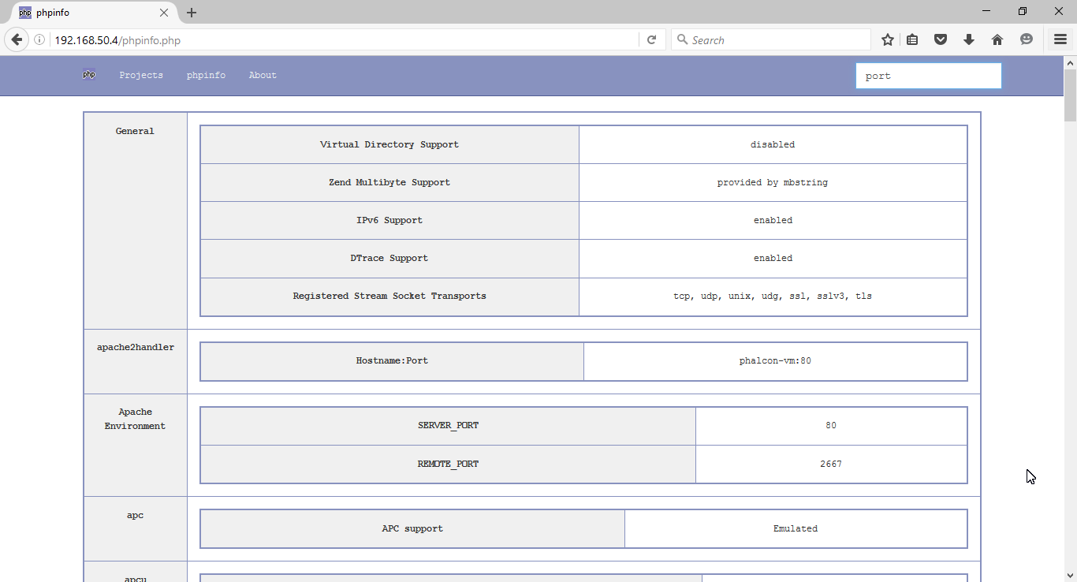Click the Hostname:Port cell

coord(392,361)
